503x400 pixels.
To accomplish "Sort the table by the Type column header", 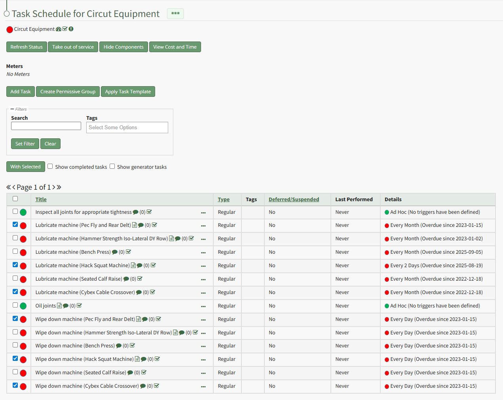I will tap(224, 200).
